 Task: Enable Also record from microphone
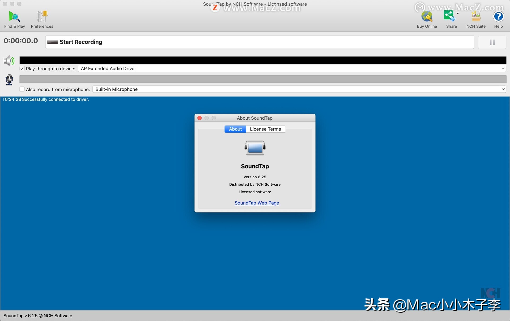coord(22,89)
